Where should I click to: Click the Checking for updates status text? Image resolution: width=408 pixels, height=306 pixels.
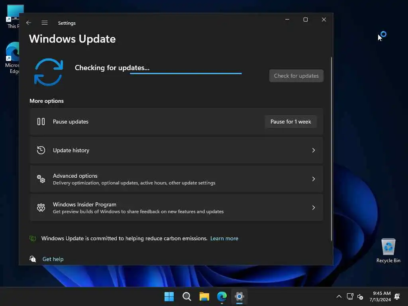(112, 68)
